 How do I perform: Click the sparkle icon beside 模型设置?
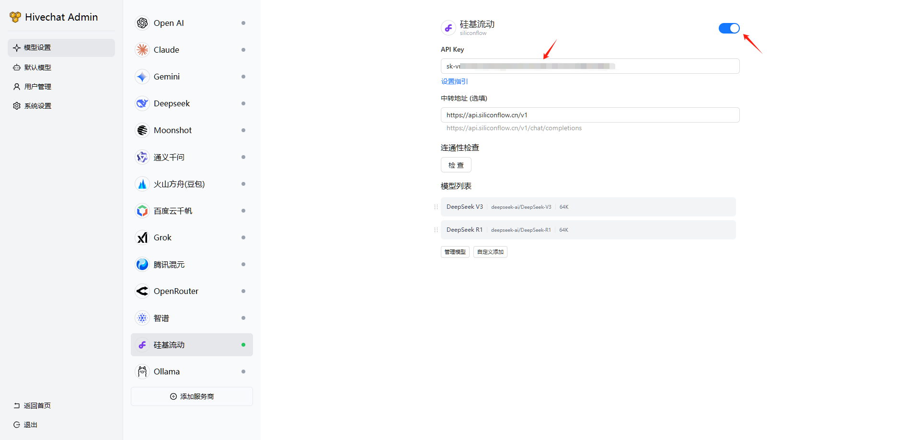(x=17, y=48)
